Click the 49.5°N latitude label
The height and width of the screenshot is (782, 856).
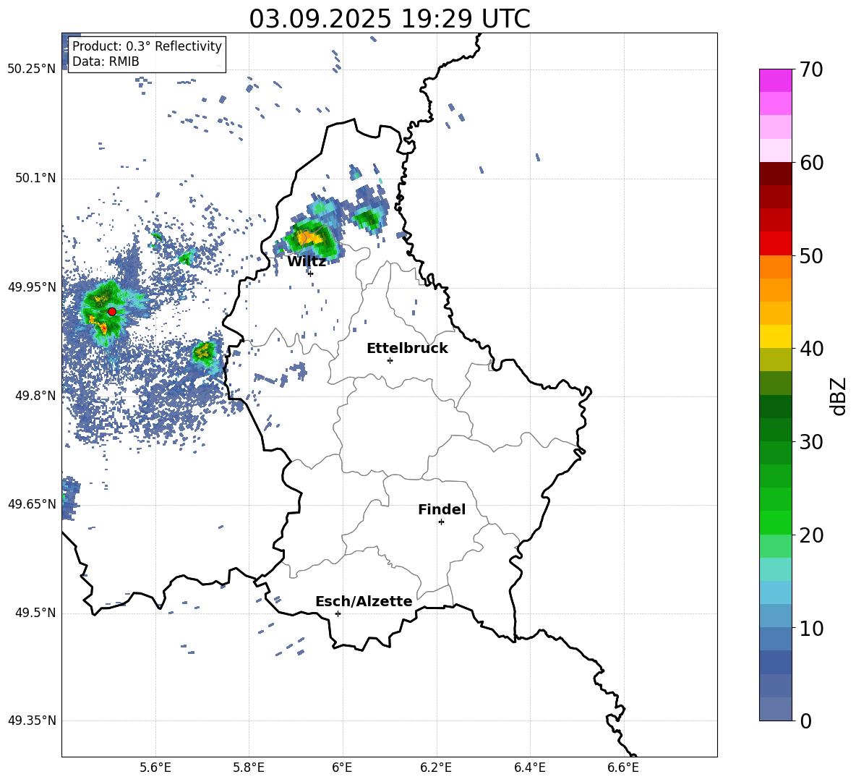[x=35, y=613]
